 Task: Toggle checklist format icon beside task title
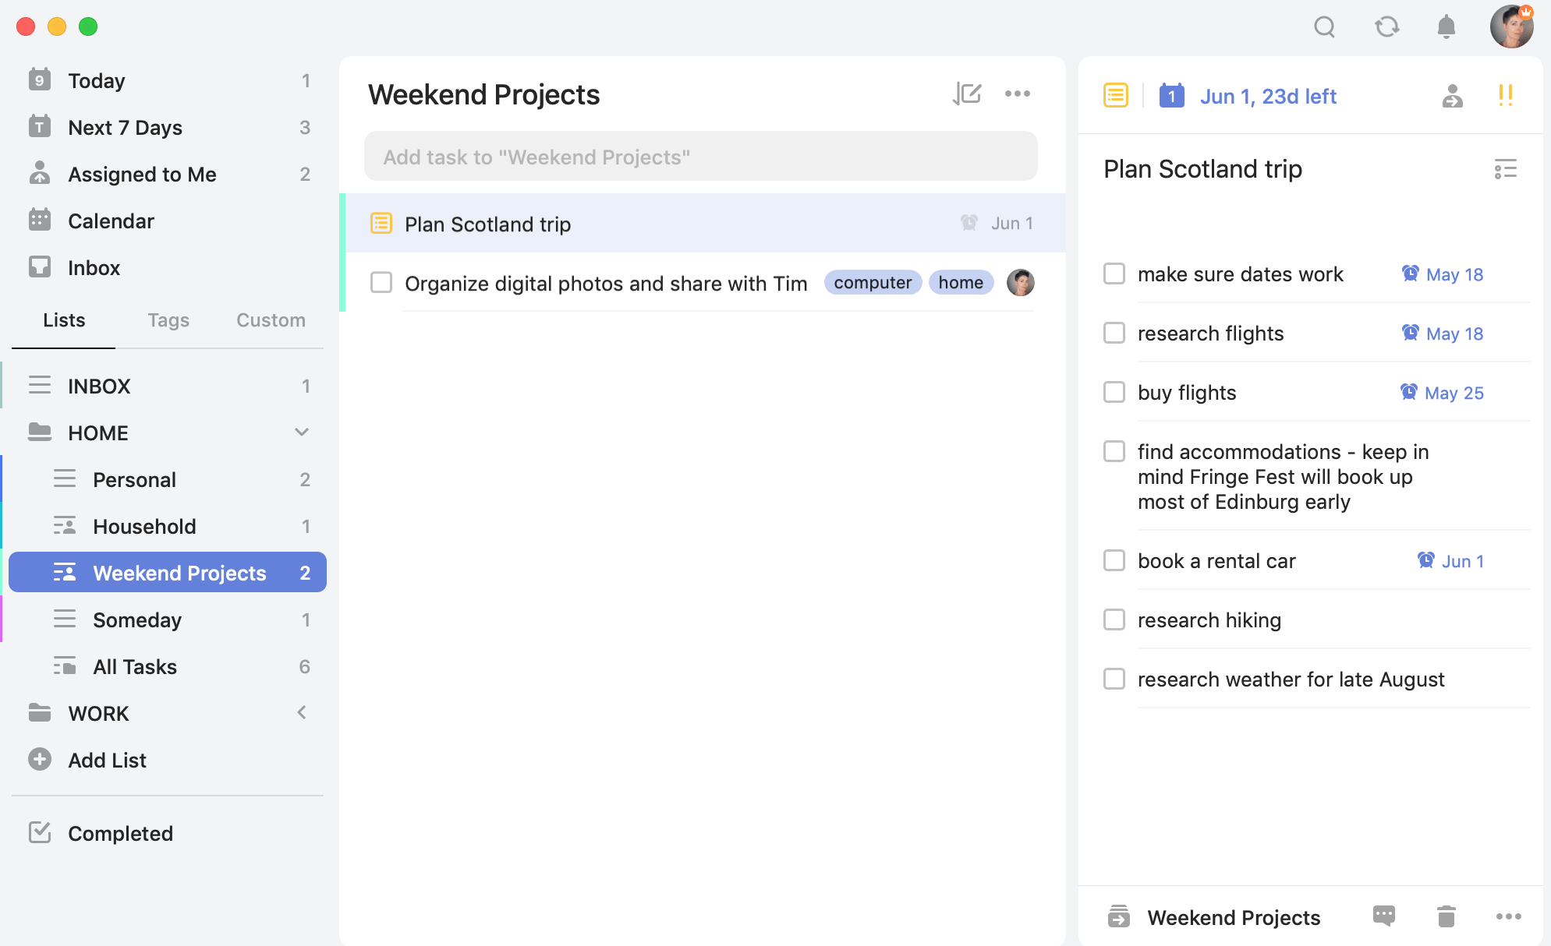(1505, 169)
